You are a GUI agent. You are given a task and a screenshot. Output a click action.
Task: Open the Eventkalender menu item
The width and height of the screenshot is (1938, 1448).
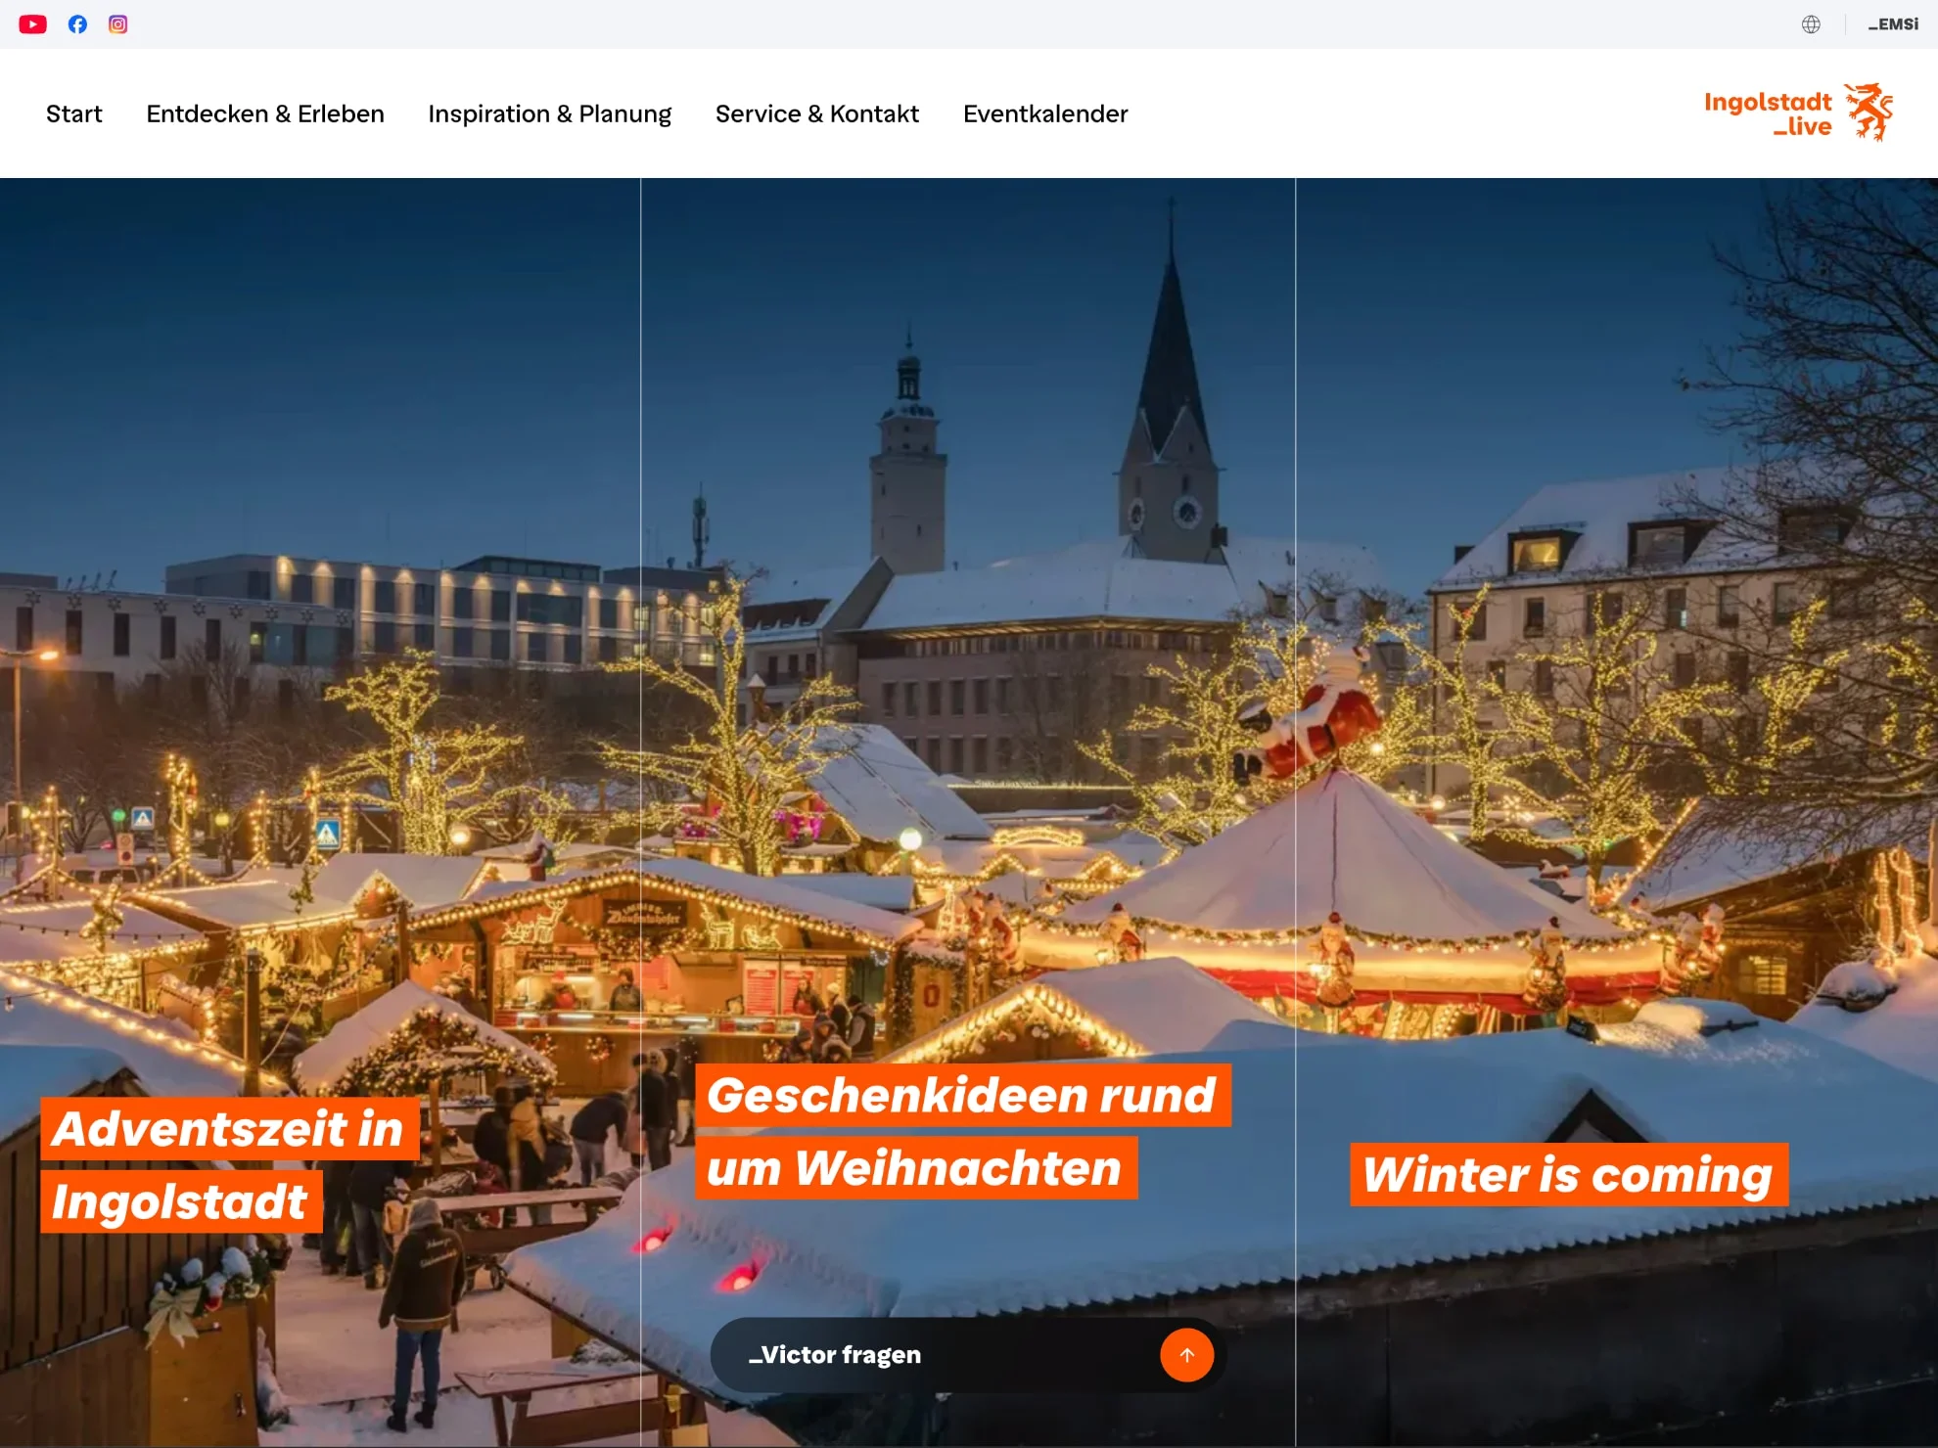(1044, 113)
